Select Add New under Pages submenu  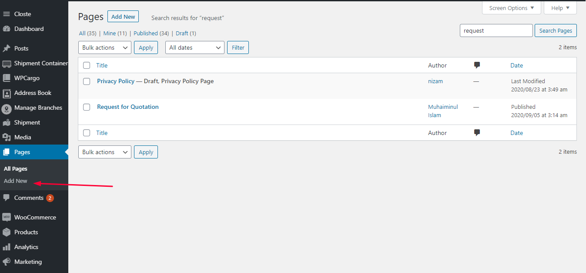click(x=16, y=181)
